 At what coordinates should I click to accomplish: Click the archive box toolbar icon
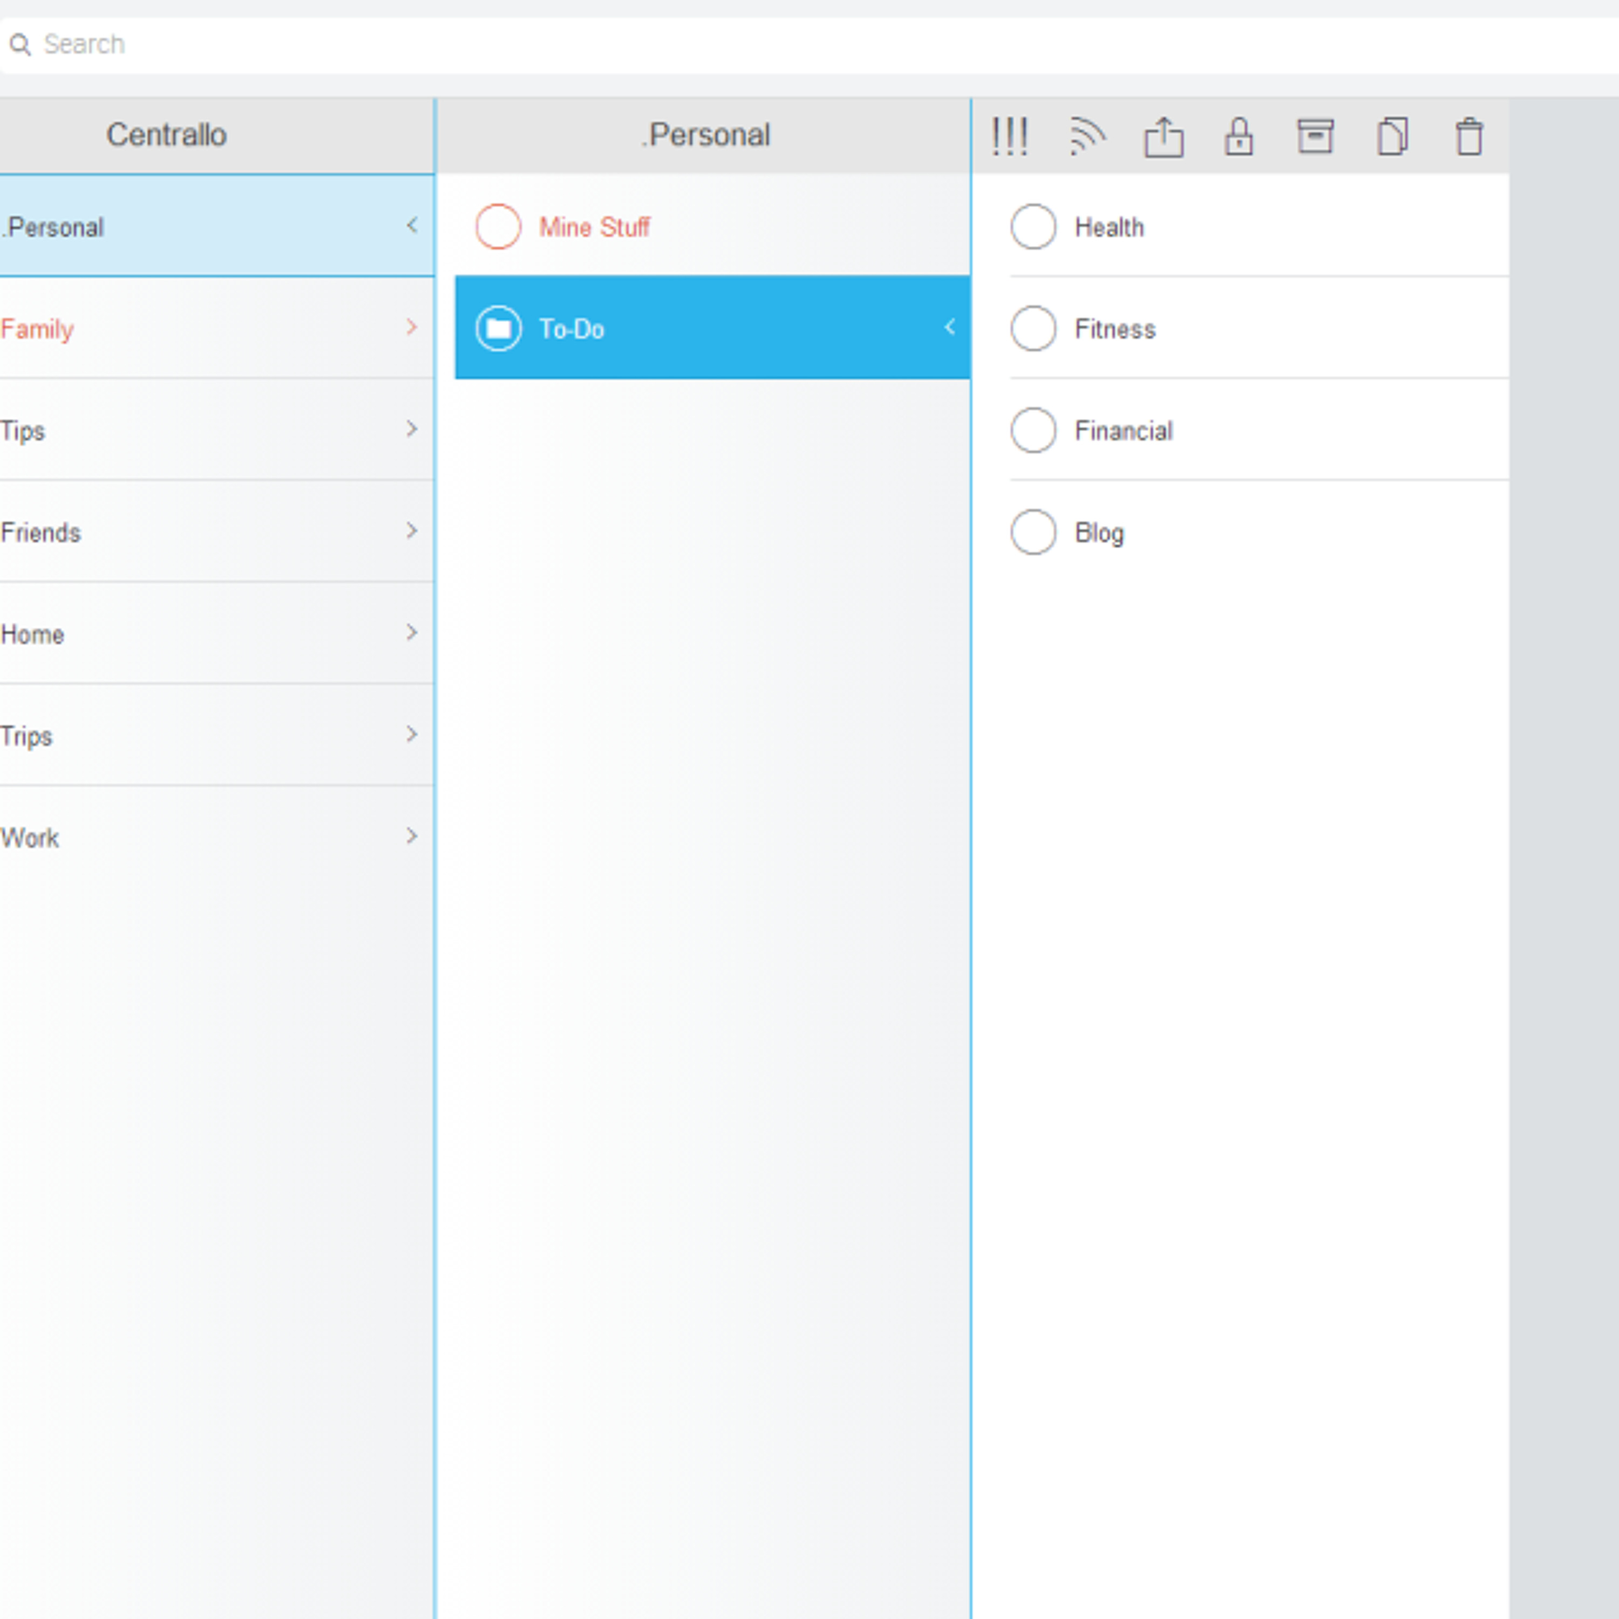tap(1315, 136)
